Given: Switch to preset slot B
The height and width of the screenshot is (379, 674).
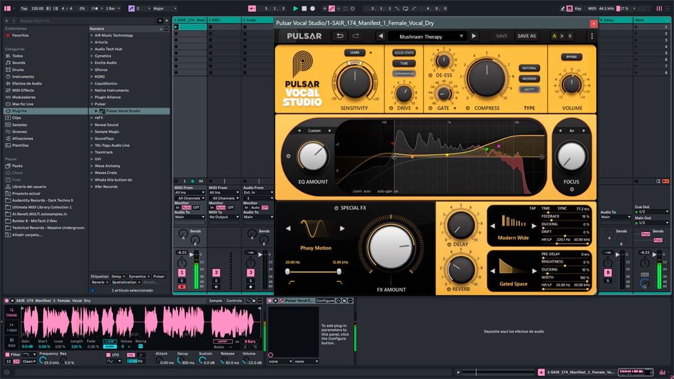Looking at the screenshot, I should 570,36.
